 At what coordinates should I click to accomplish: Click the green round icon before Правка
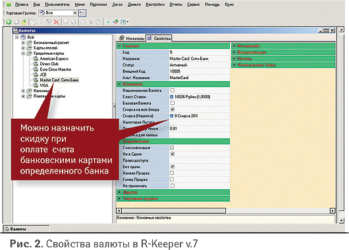coord(9,5)
